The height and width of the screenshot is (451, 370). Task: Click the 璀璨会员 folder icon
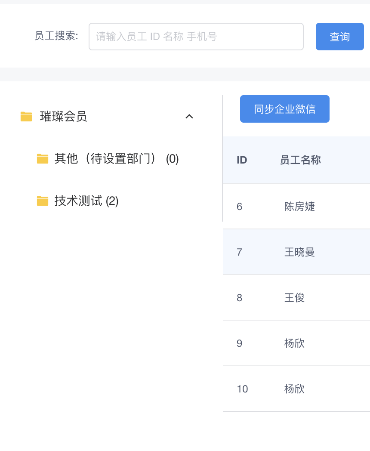[x=26, y=117]
